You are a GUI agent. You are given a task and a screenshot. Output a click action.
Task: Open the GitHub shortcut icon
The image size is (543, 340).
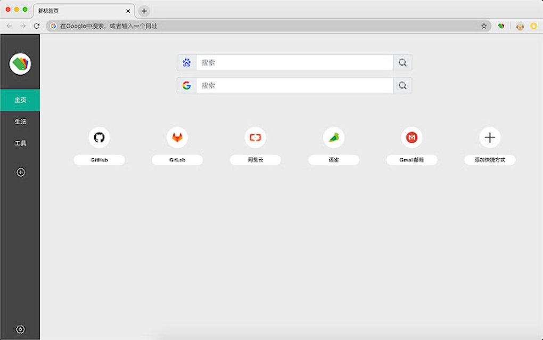99,137
